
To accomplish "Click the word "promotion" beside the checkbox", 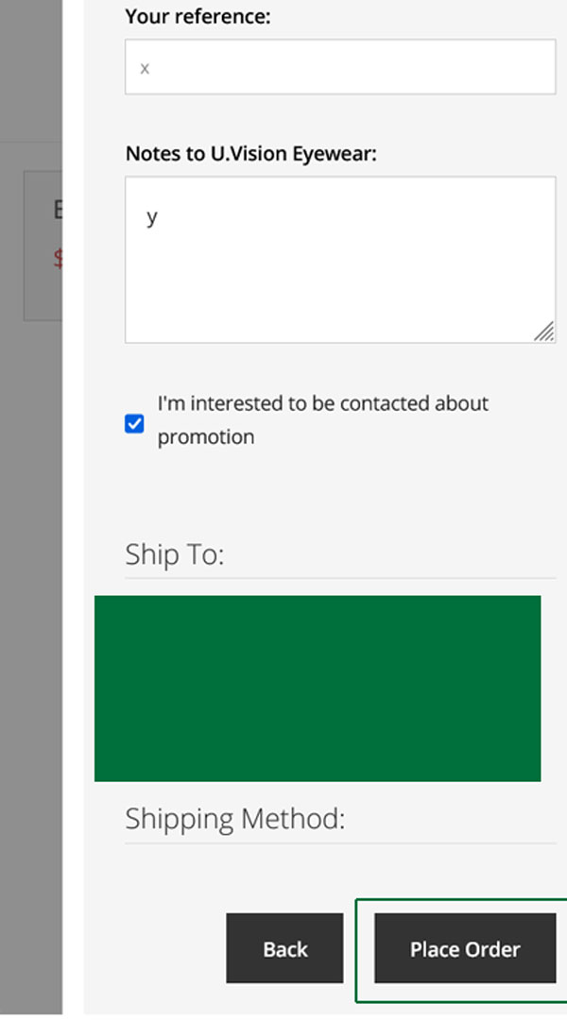I will pos(205,438).
